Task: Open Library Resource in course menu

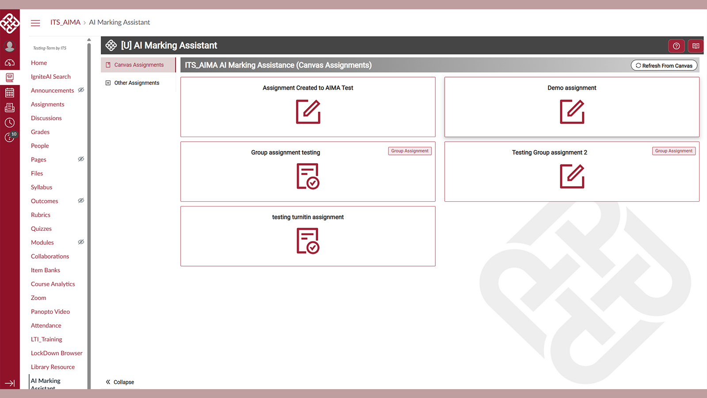Action: pyautogui.click(x=53, y=367)
